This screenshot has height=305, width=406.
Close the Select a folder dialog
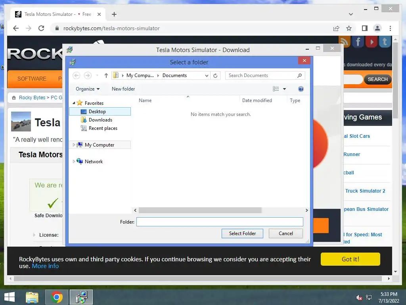304,61
